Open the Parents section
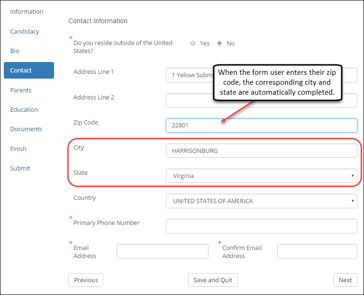 click(21, 90)
